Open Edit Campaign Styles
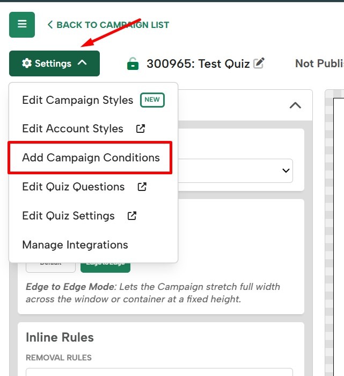344x376 pixels. pyautogui.click(x=77, y=100)
